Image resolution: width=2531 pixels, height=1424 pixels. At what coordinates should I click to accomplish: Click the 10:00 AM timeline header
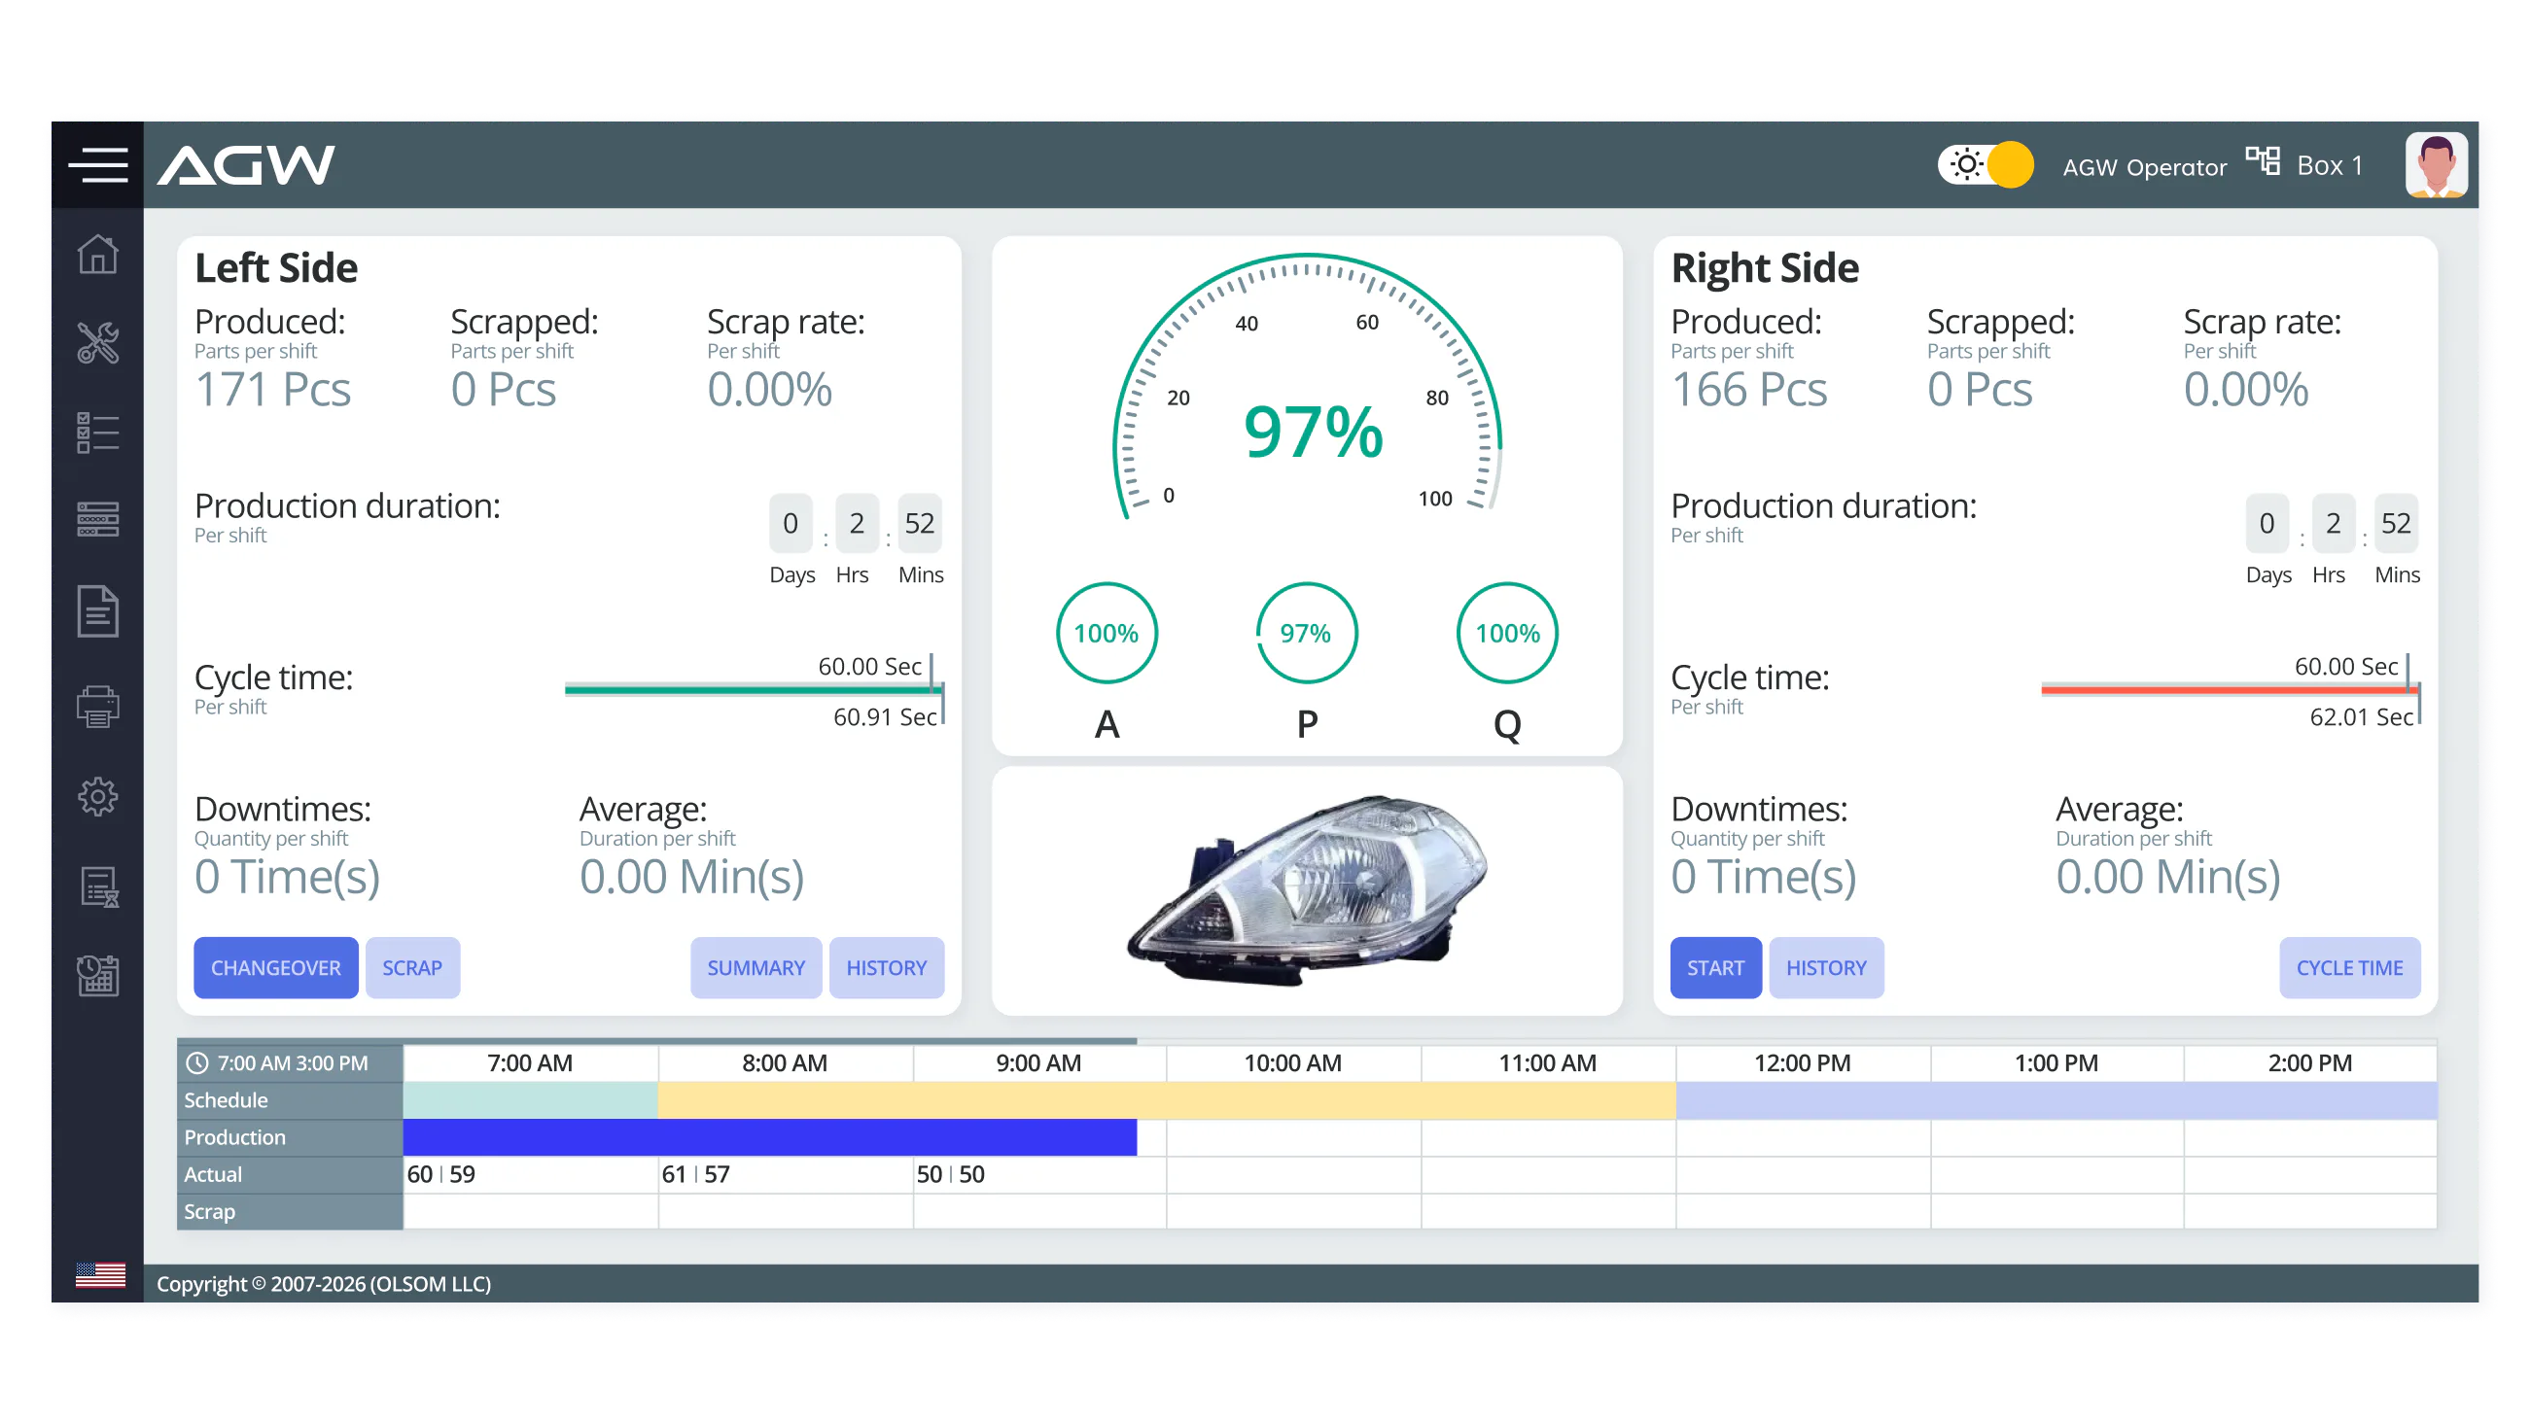tap(1293, 1062)
